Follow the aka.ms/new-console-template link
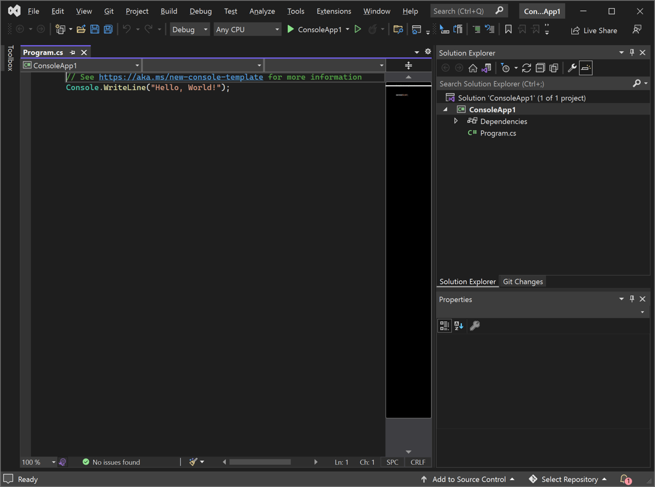 pos(181,77)
